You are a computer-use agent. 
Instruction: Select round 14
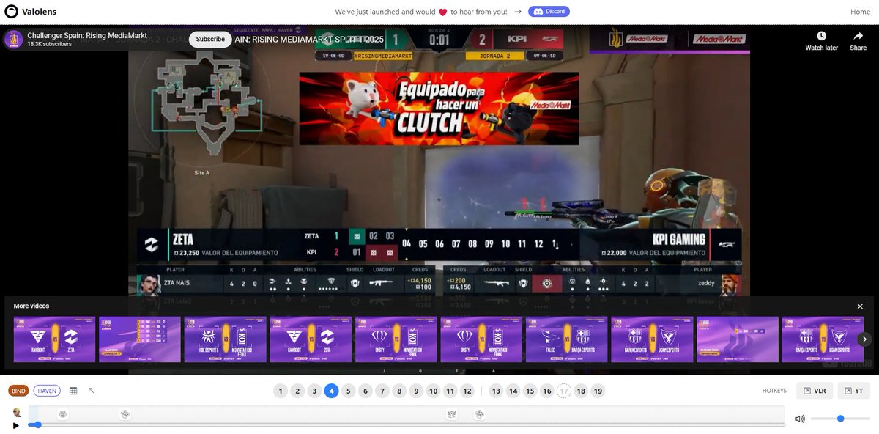click(513, 391)
